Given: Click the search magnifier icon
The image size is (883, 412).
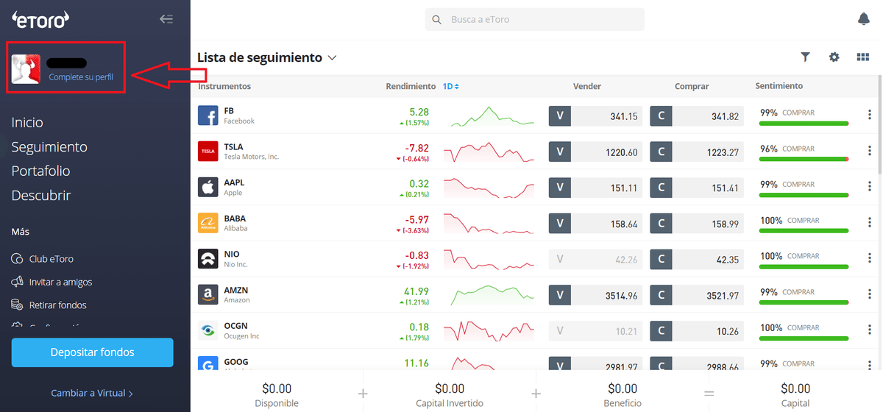Looking at the screenshot, I should pos(437,20).
